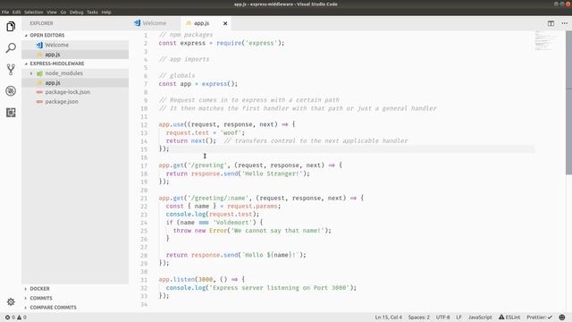Click the Welcome tab's VS Code icon
Image resolution: width=572 pixels, height=322 pixels.
click(x=137, y=23)
